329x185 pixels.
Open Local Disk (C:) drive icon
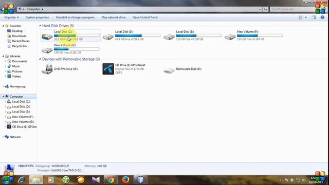(47, 36)
